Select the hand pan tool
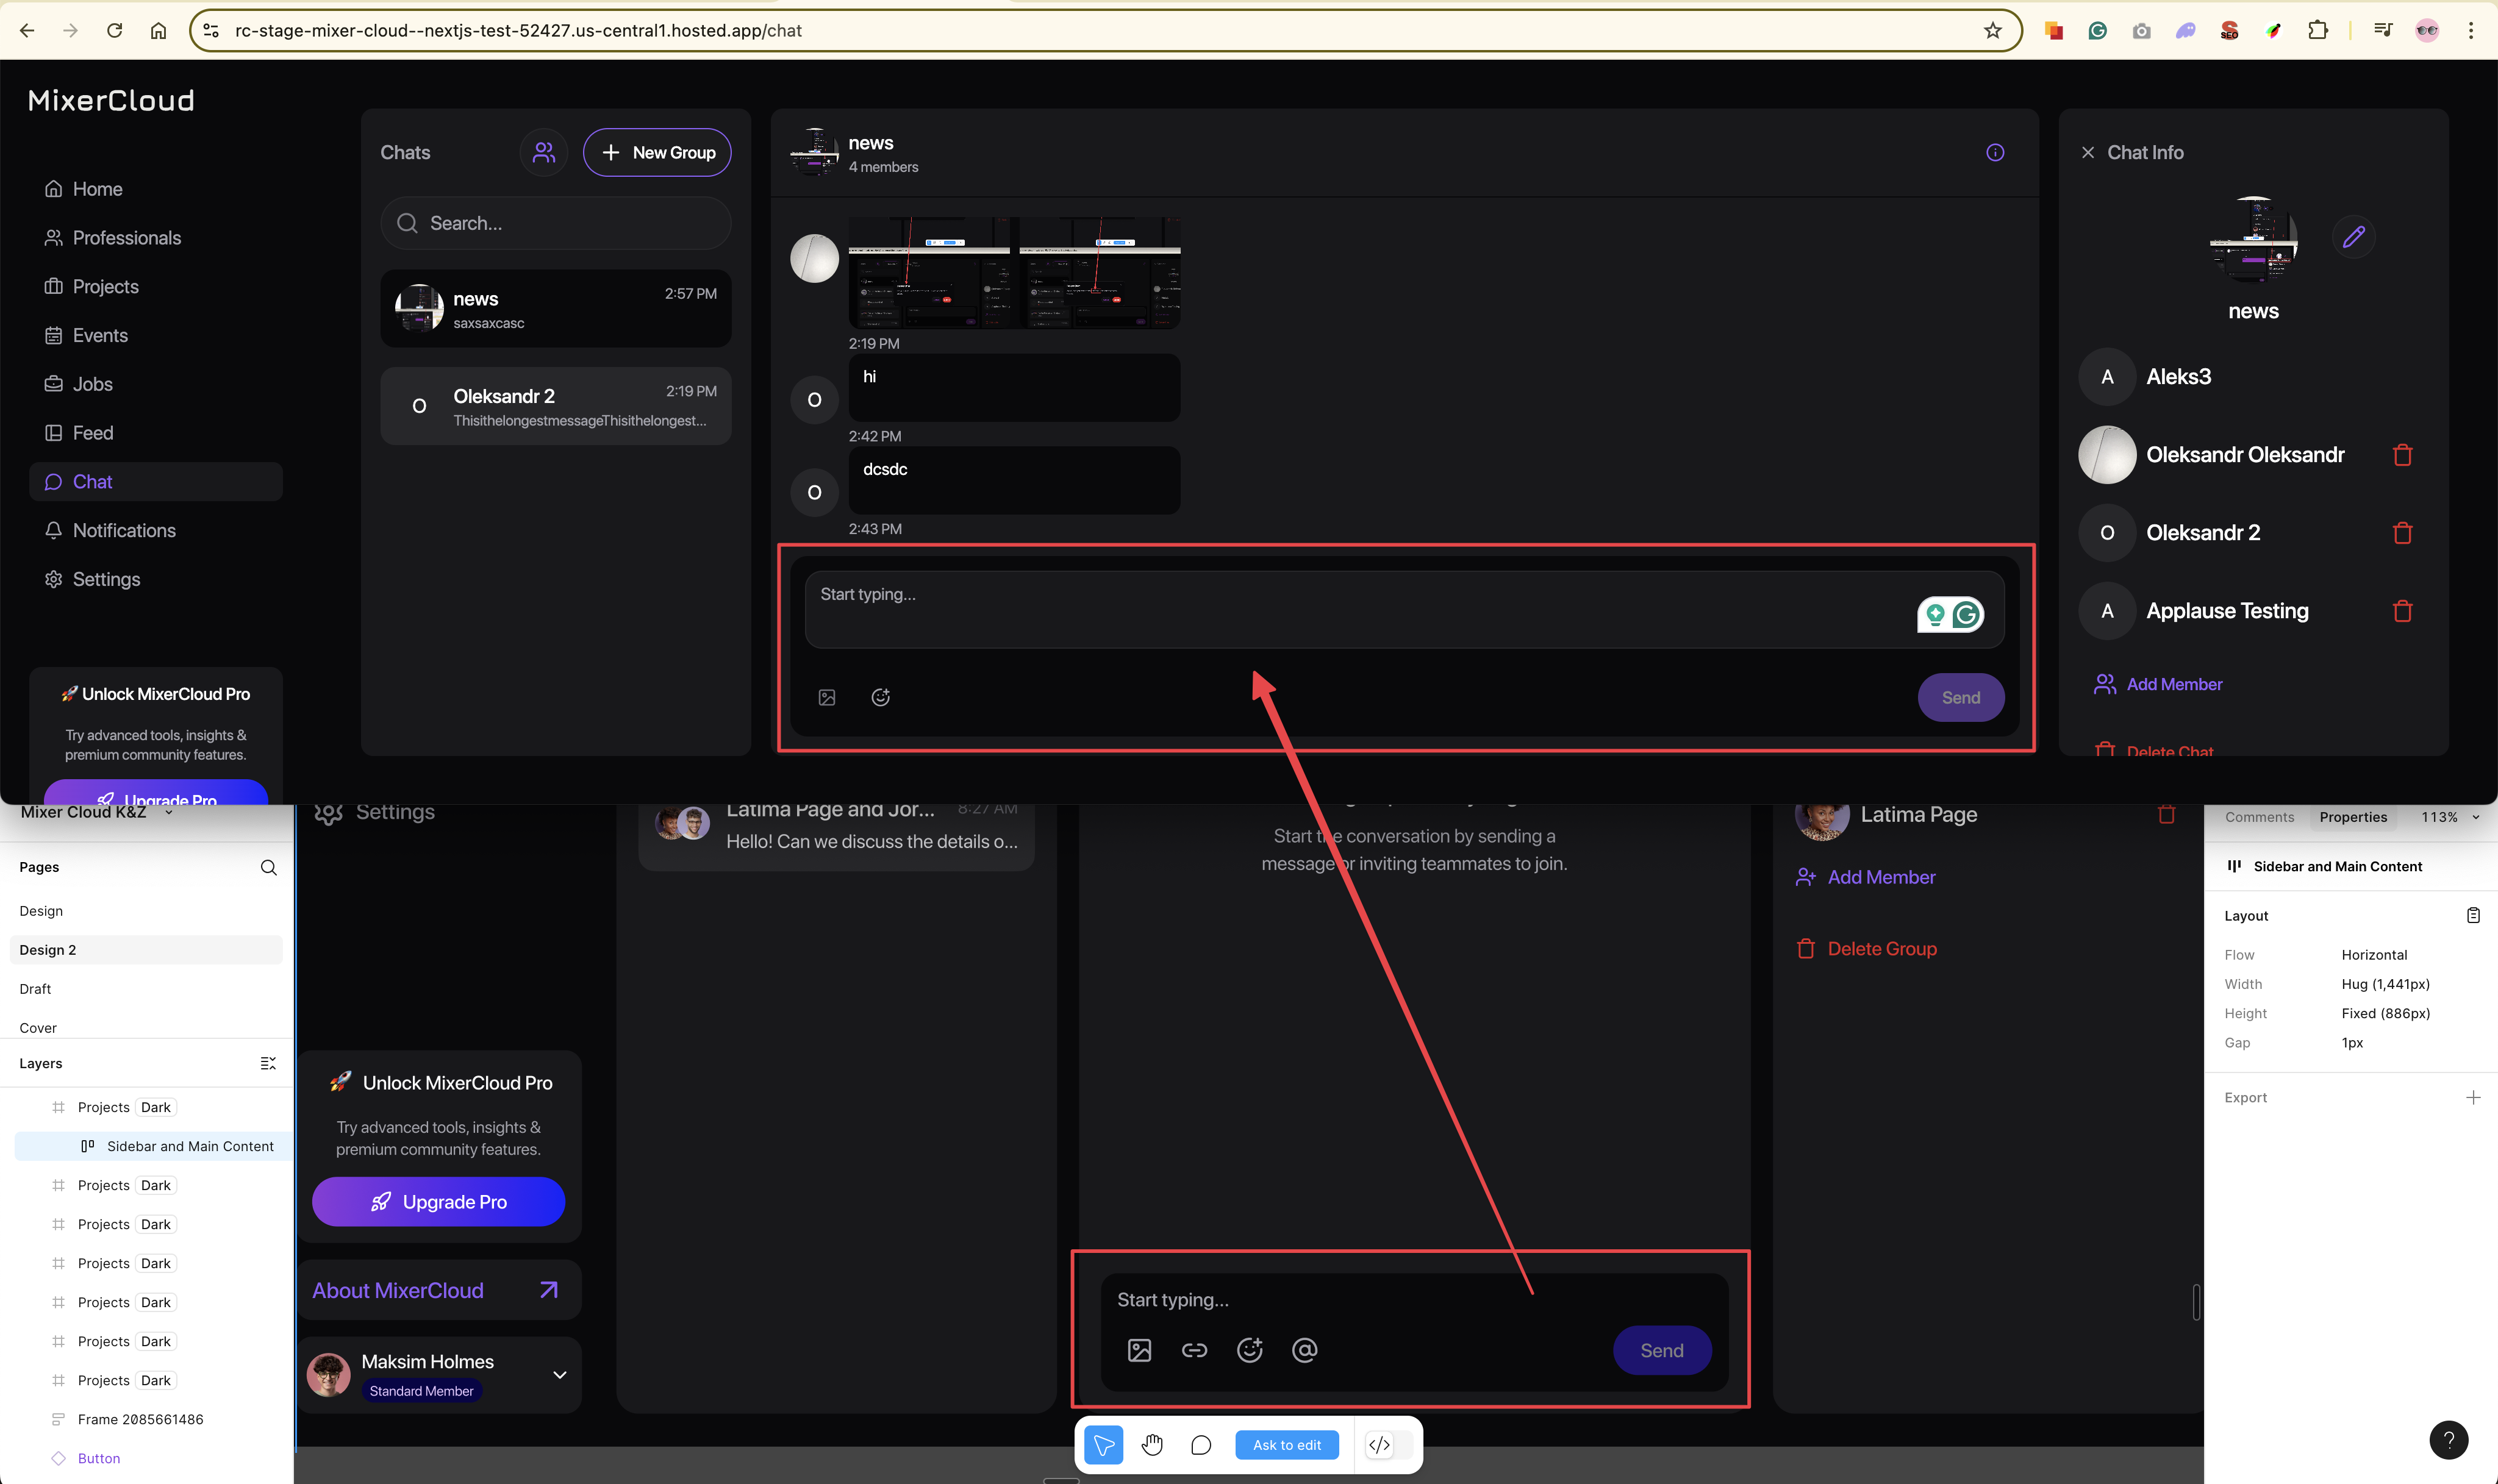Screen dimensions: 2498x1484 [1152, 1444]
